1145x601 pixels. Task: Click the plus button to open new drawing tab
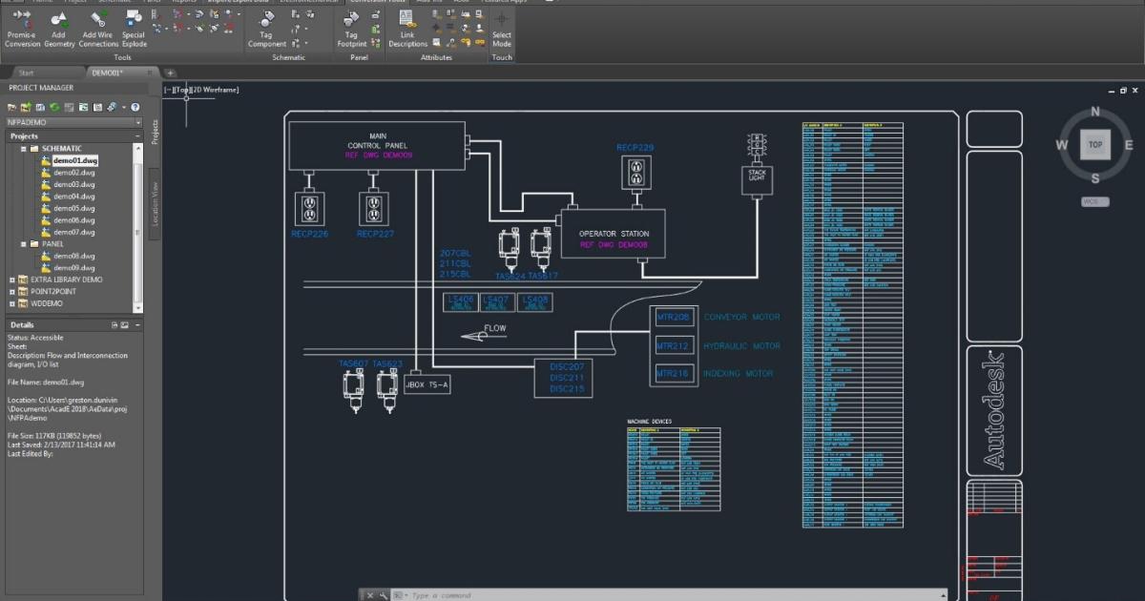tap(170, 73)
